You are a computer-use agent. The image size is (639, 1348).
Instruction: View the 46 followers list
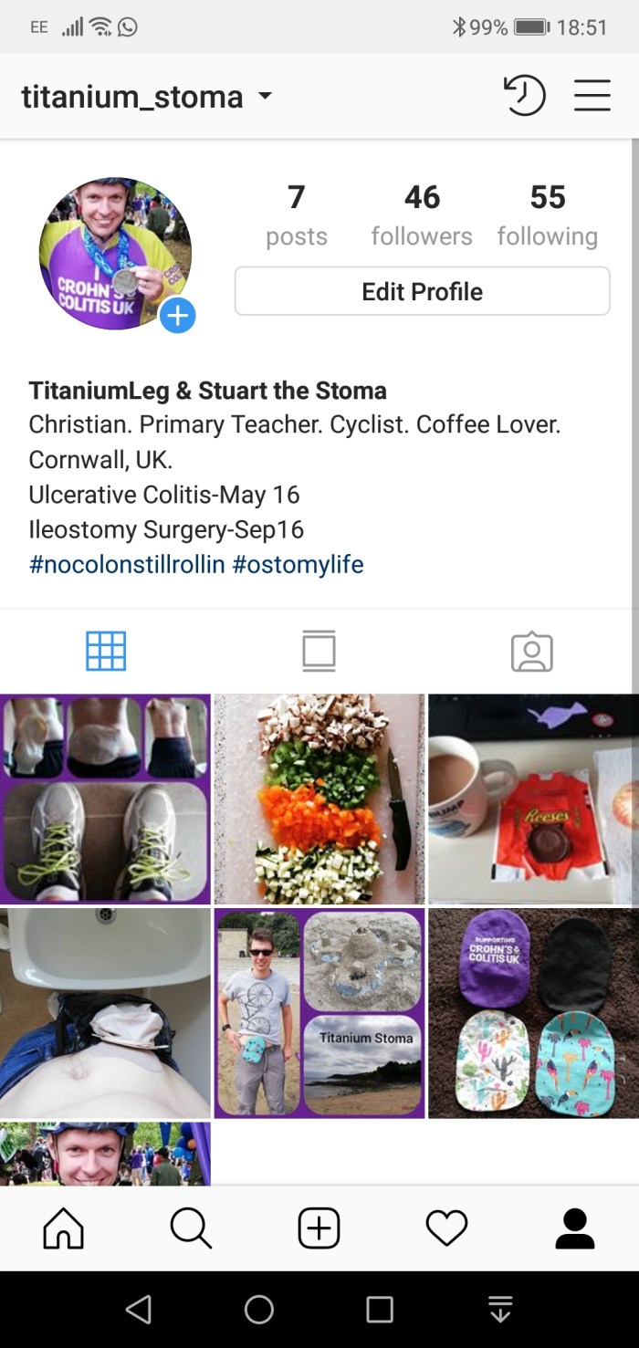point(422,215)
